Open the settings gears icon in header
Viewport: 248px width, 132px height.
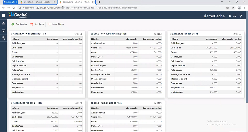[x=235, y=16]
